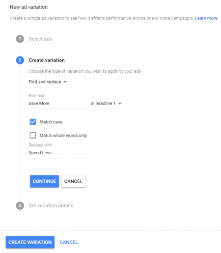Click the step 3 circle icon
The width and height of the screenshot is (221, 253).
(x=20, y=205)
